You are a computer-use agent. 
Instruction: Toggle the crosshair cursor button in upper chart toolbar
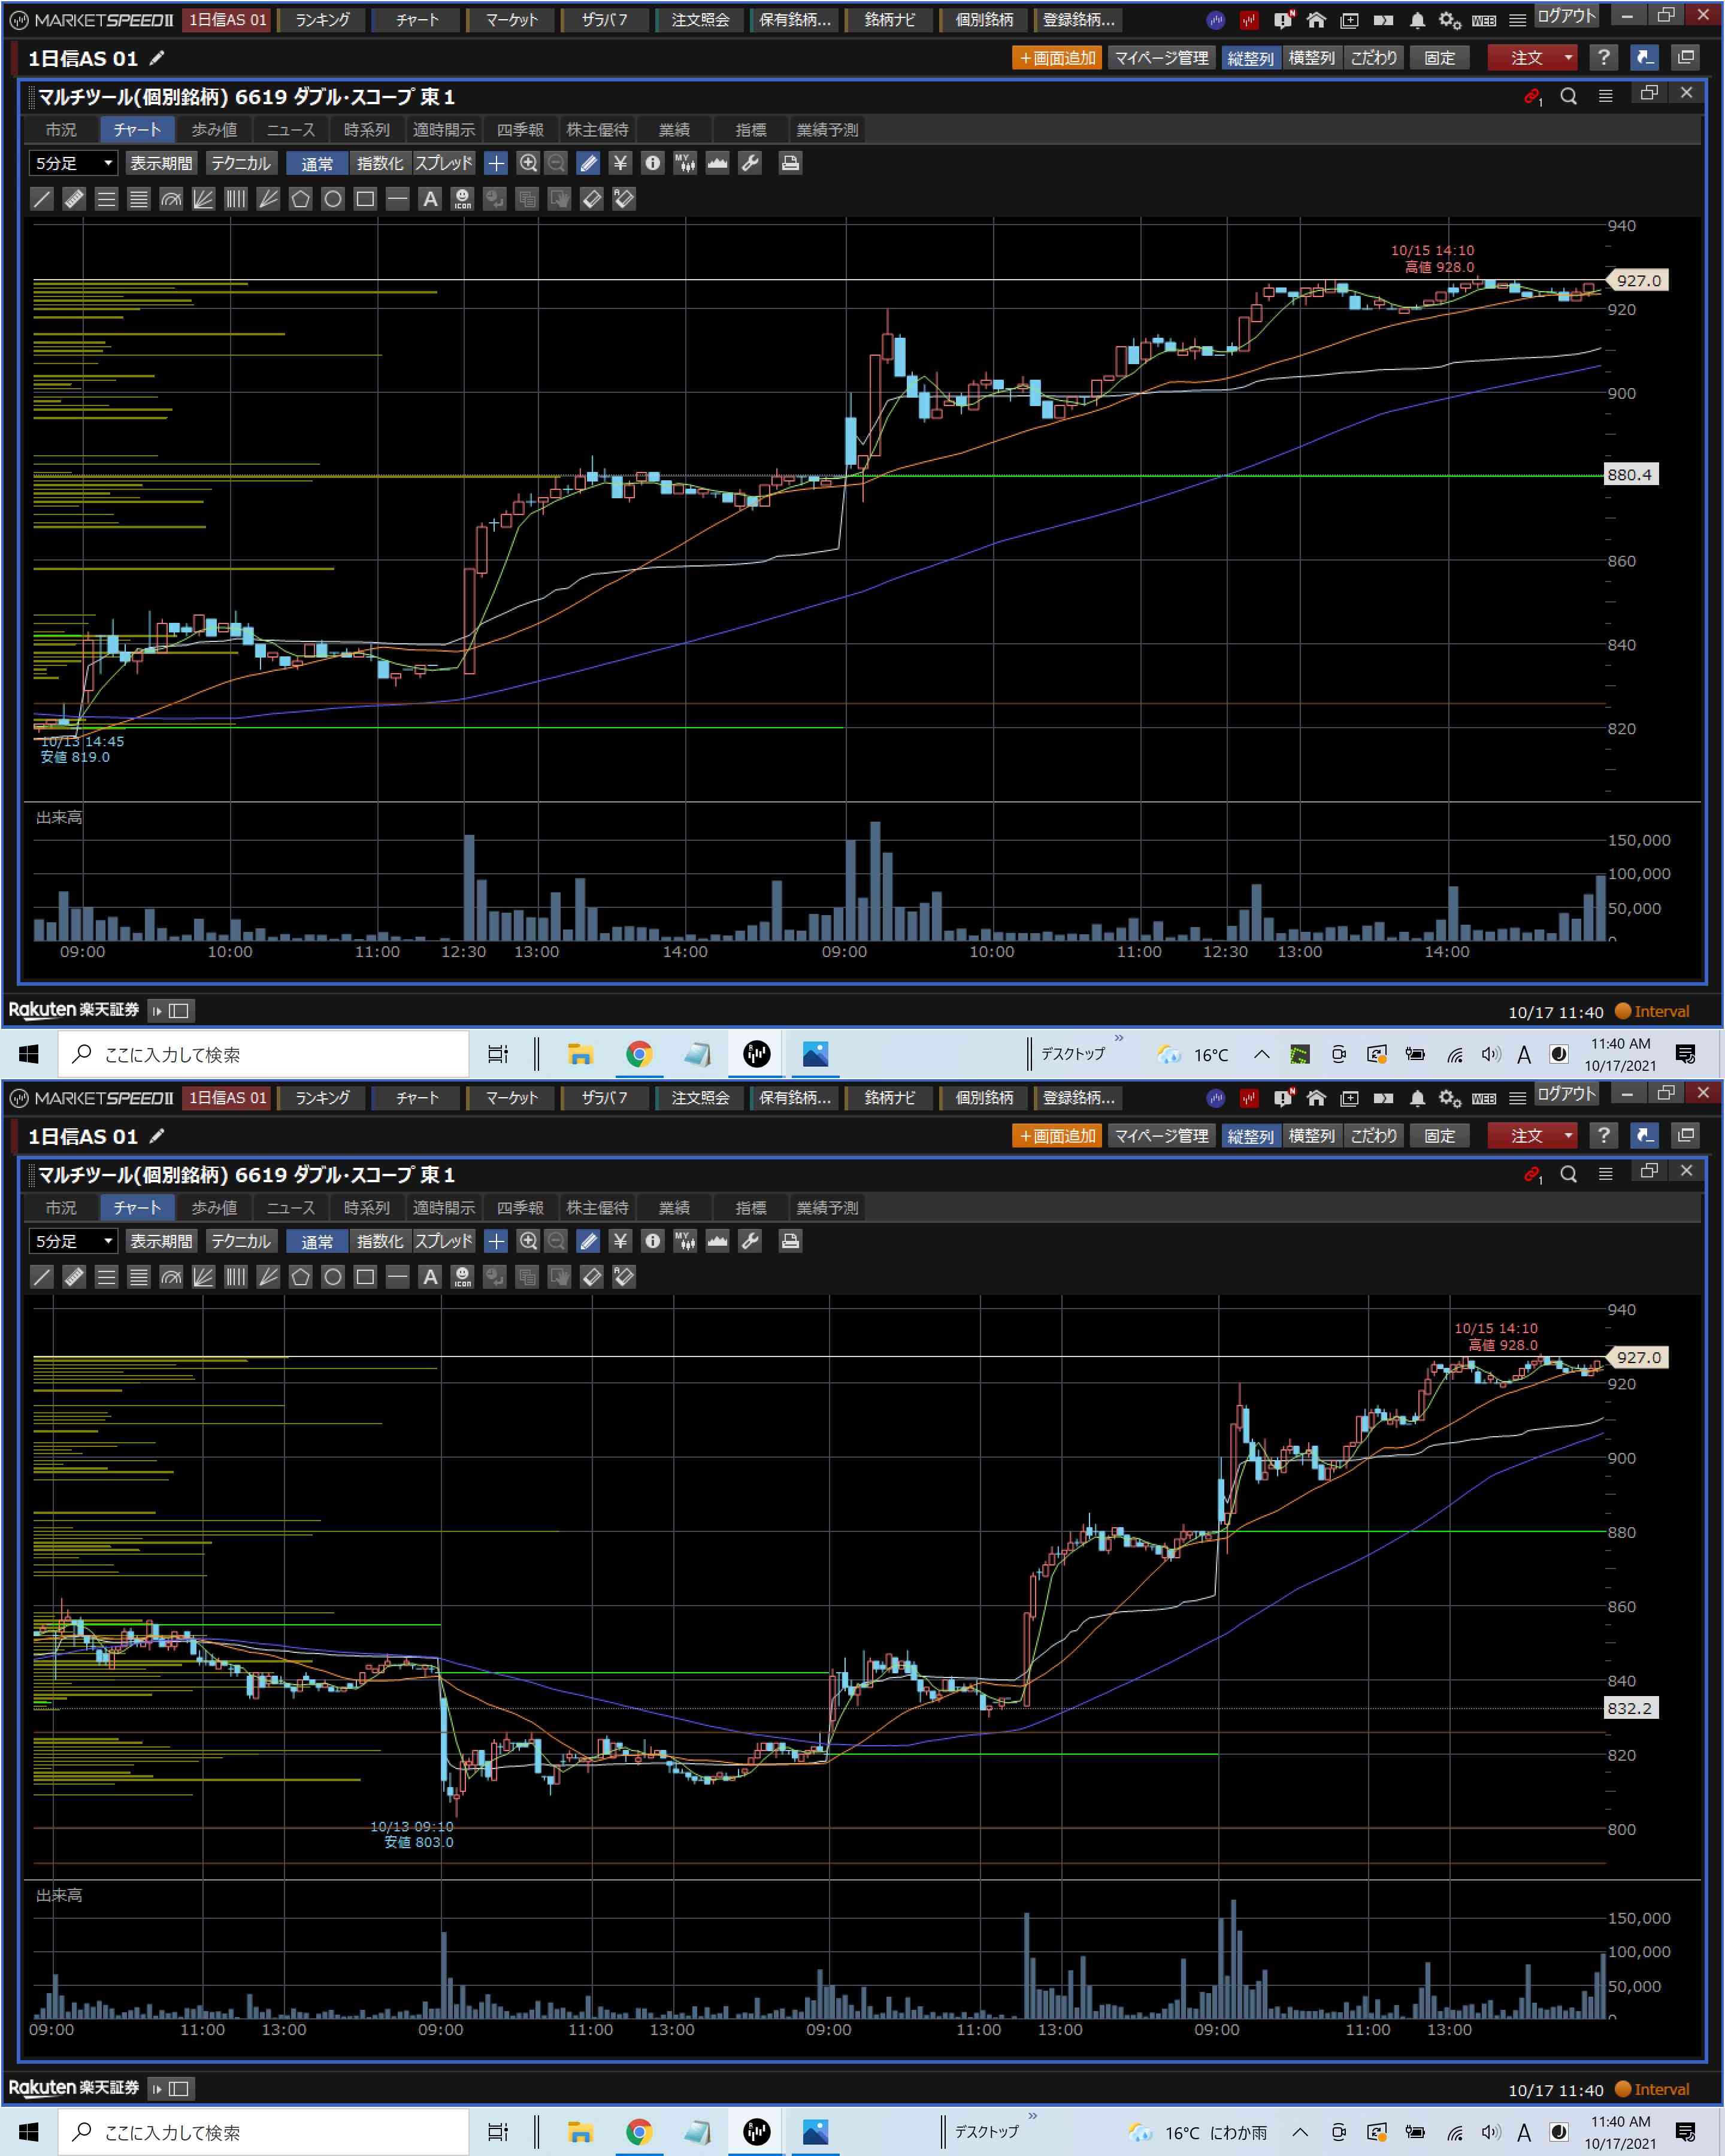[496, 163]
